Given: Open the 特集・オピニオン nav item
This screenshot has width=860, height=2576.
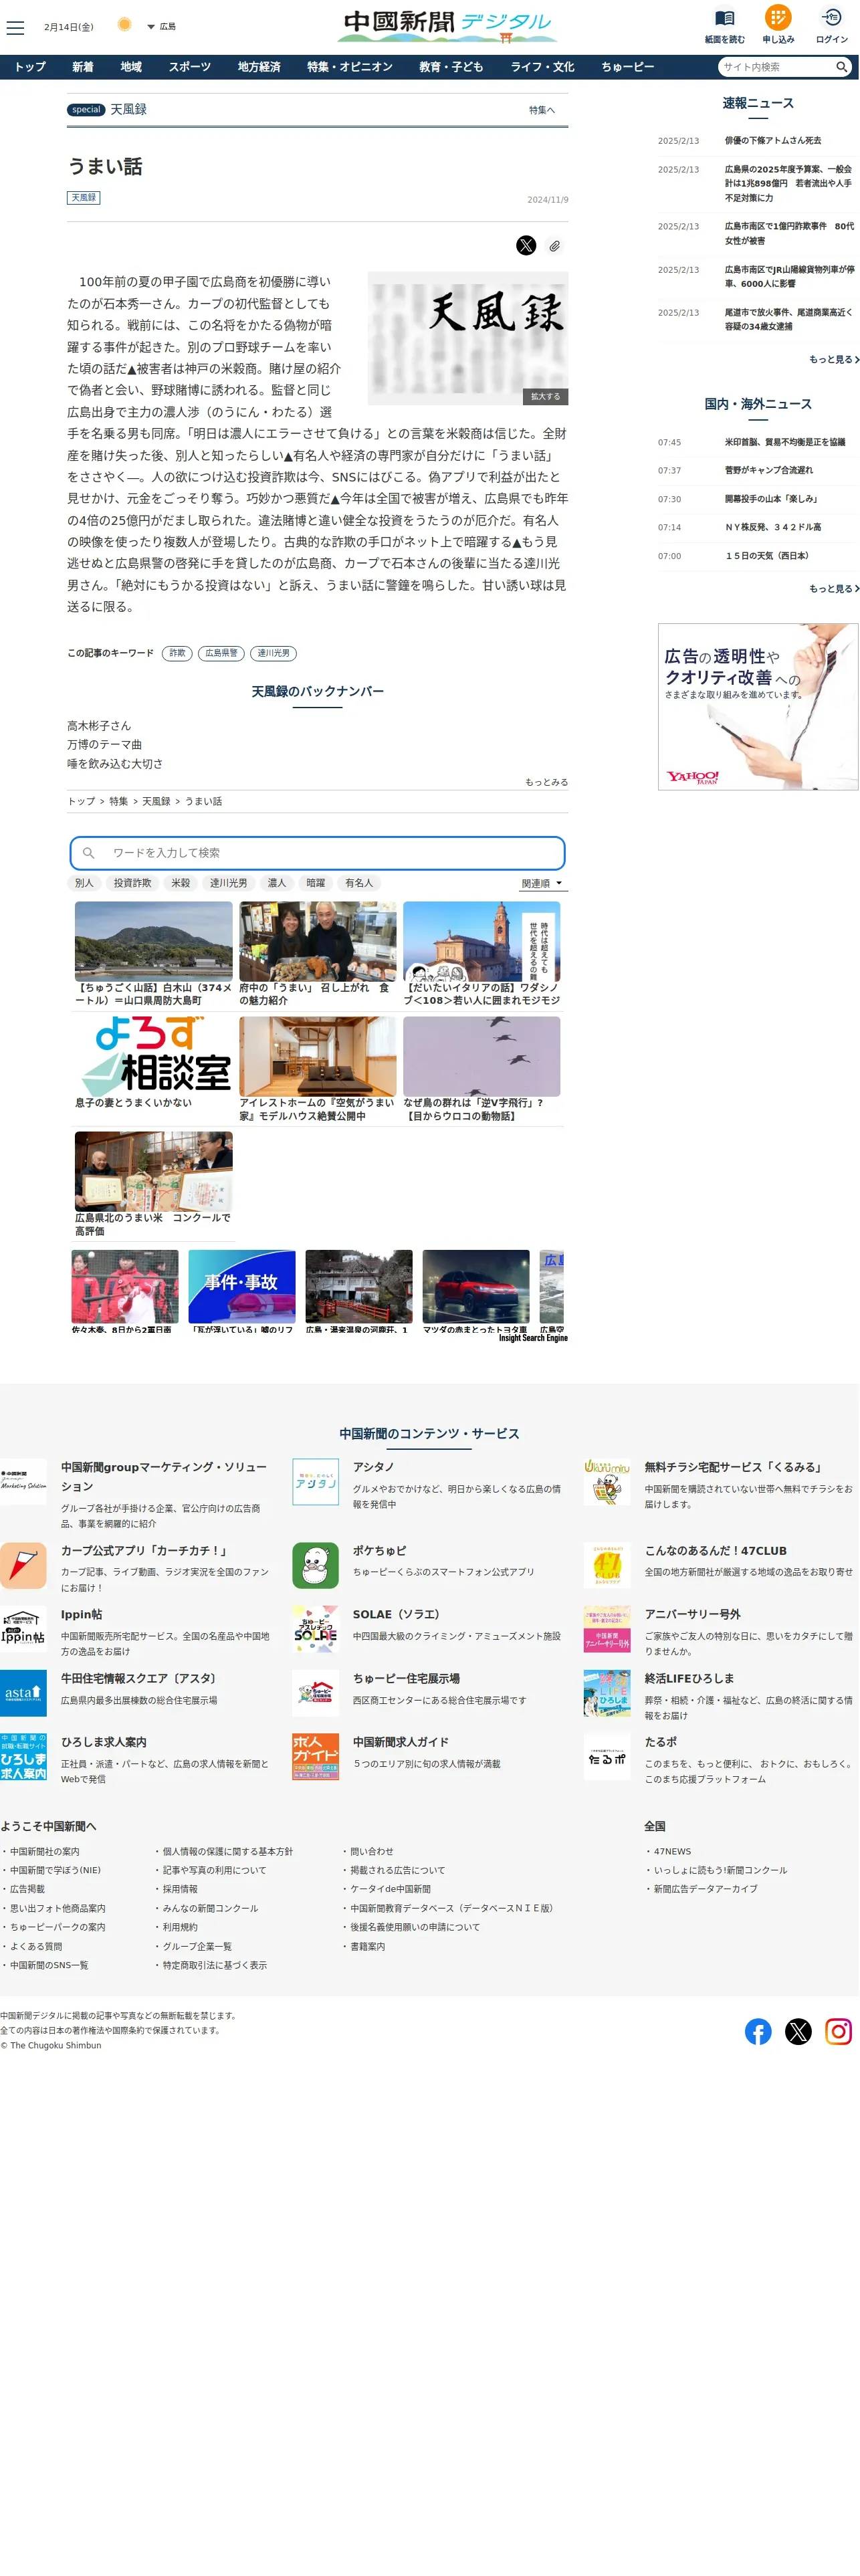Looking at the screenshot, I should click(350, 67).
